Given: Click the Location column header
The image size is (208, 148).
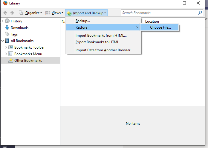Looking at the screenshot, I should 152,21.
